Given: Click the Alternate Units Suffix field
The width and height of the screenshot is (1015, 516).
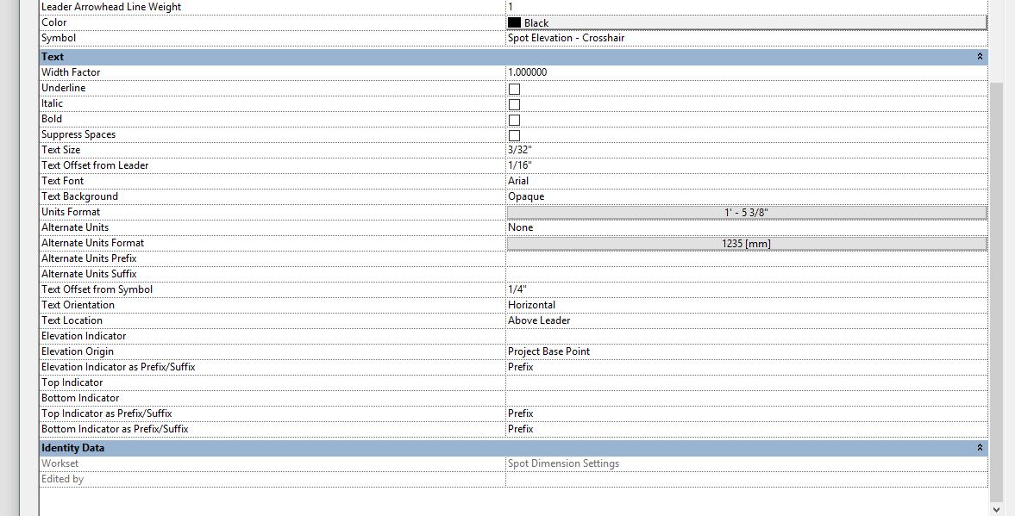Looking at the screenshot, I should point(746,274).
